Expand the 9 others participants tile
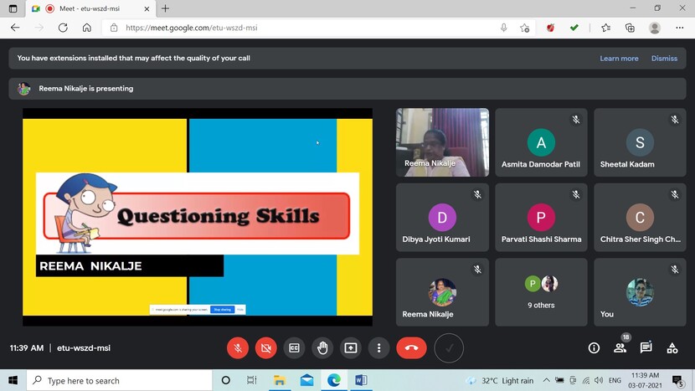 [x=541, y=291]
